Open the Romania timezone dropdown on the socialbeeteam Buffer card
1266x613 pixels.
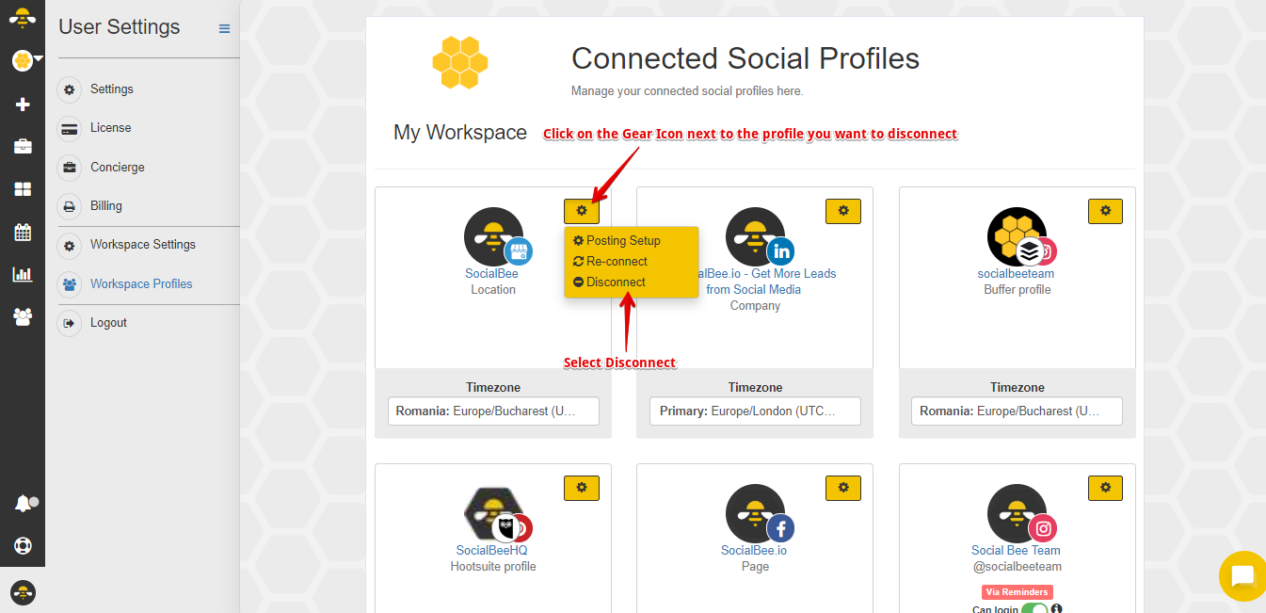pyautogui.click(x=1017, y=411)
